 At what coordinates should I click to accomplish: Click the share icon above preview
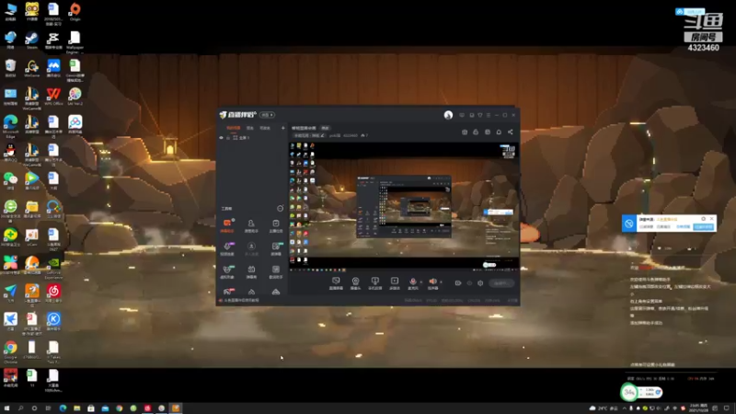click(511, 132)
